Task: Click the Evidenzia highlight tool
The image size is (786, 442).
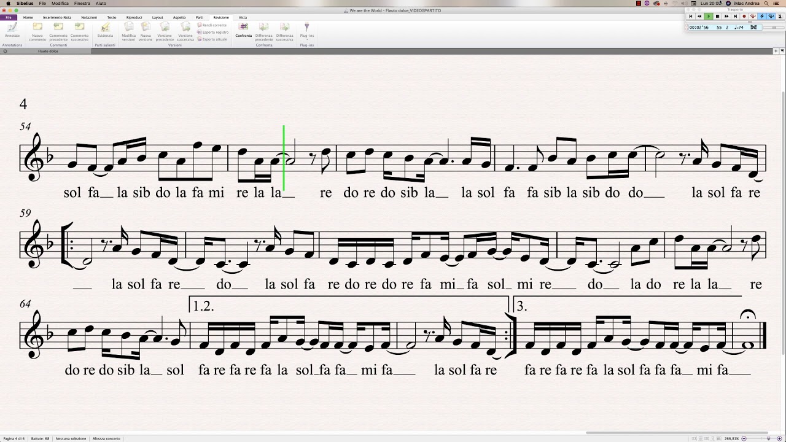Action: [x=105, y=30]
